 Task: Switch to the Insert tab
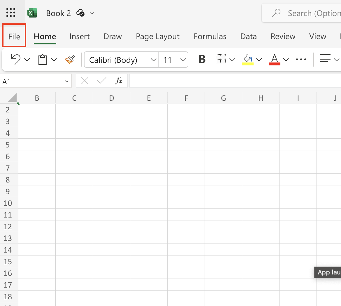pyautogui.click(x=80, y=36)
